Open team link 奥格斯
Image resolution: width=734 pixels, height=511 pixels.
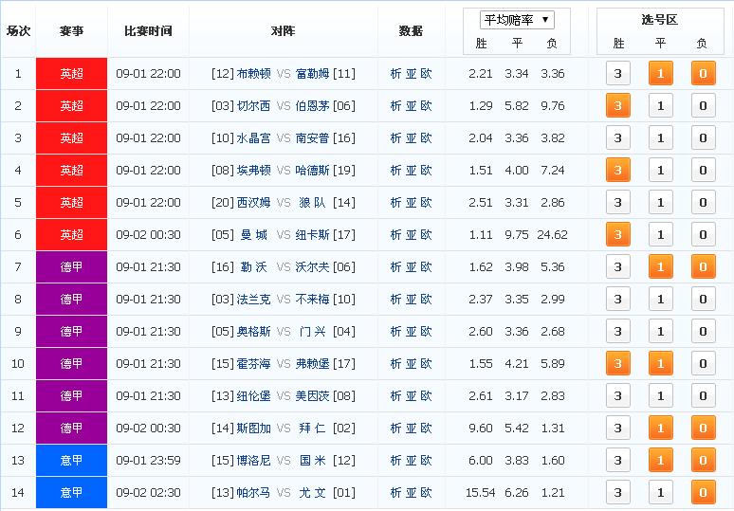pyautogui.click(x=254, y=331)
